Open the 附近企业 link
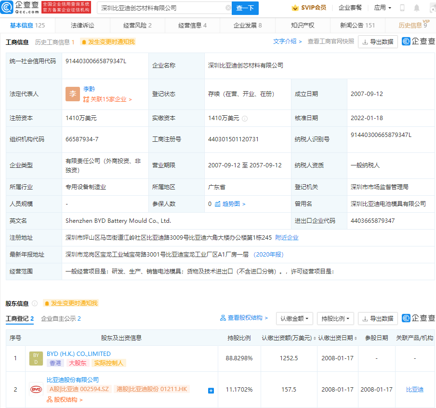The height and width of the screenshot is (408, 436). (287, 238)
